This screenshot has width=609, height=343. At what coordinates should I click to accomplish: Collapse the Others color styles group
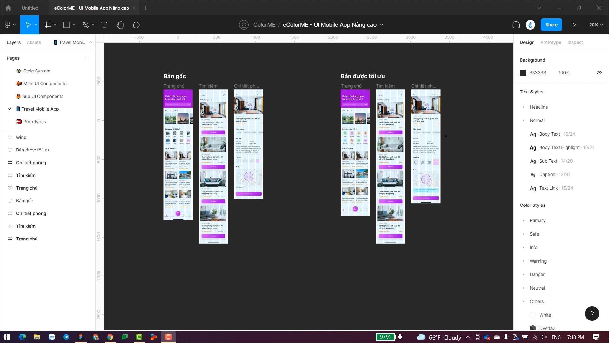pos(523,301)
